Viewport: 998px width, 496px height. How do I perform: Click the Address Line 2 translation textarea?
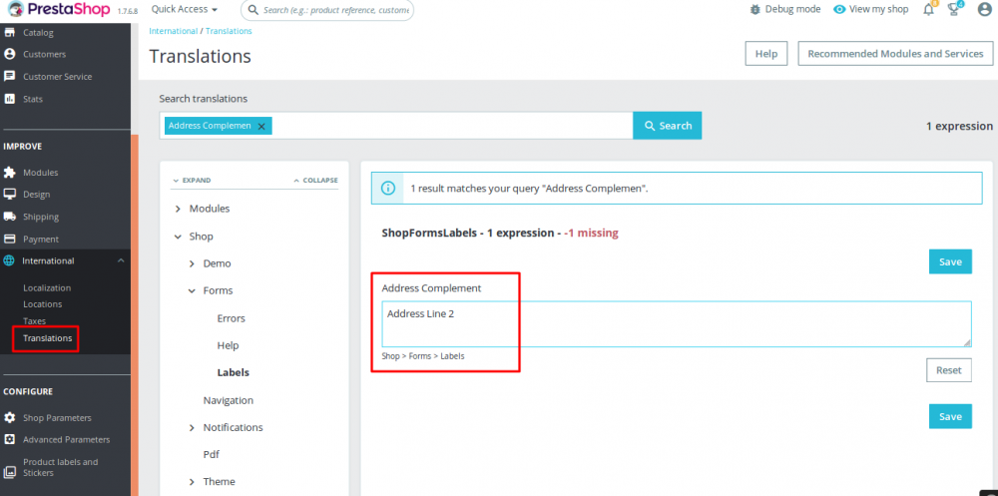[677, 324]
